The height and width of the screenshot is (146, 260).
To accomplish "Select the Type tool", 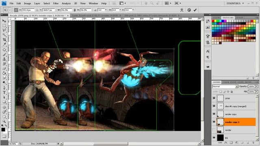I will click(4, 92).
